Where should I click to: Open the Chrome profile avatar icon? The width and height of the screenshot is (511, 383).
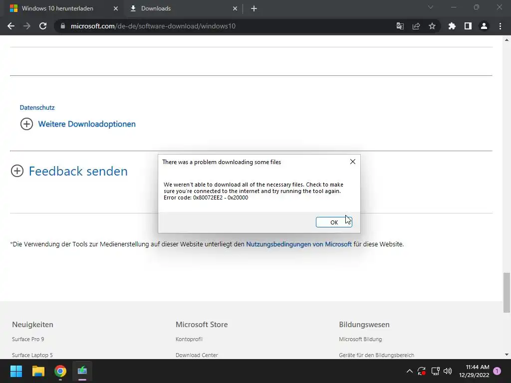click(484, 26)
